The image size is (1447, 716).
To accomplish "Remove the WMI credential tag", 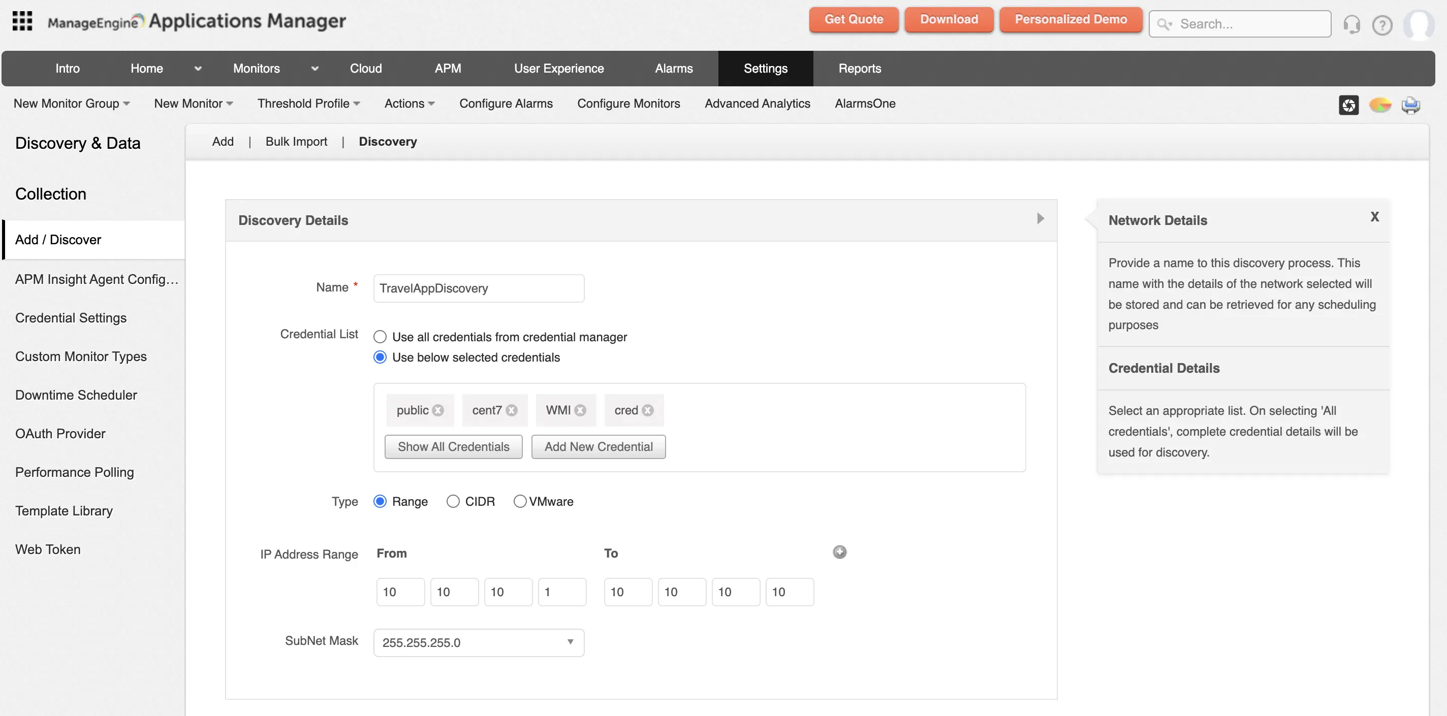I will click(x=581, y=410).
